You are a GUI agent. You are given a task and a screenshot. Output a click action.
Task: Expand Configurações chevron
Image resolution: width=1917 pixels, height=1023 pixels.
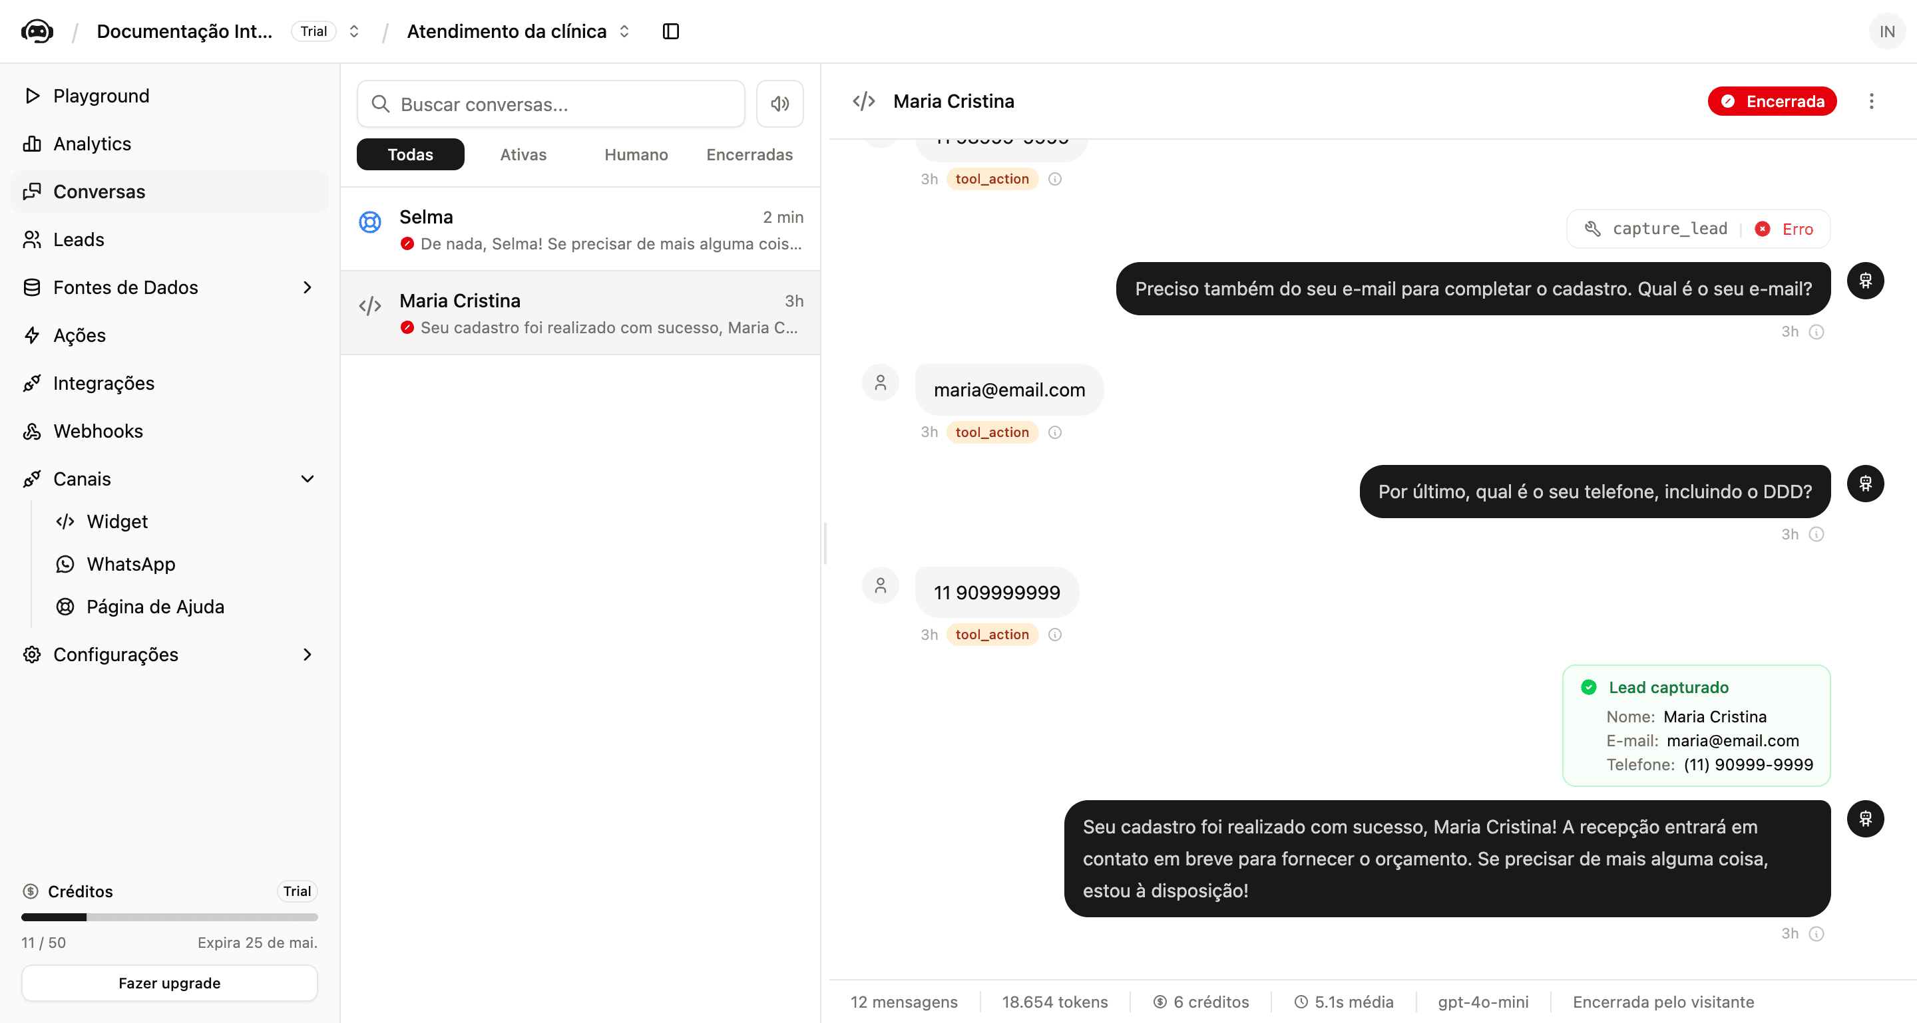pyautogui.click(x=308, y=655)
